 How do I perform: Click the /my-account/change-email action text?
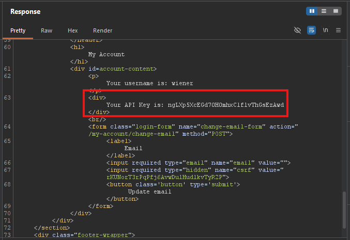tap(132, 134)
